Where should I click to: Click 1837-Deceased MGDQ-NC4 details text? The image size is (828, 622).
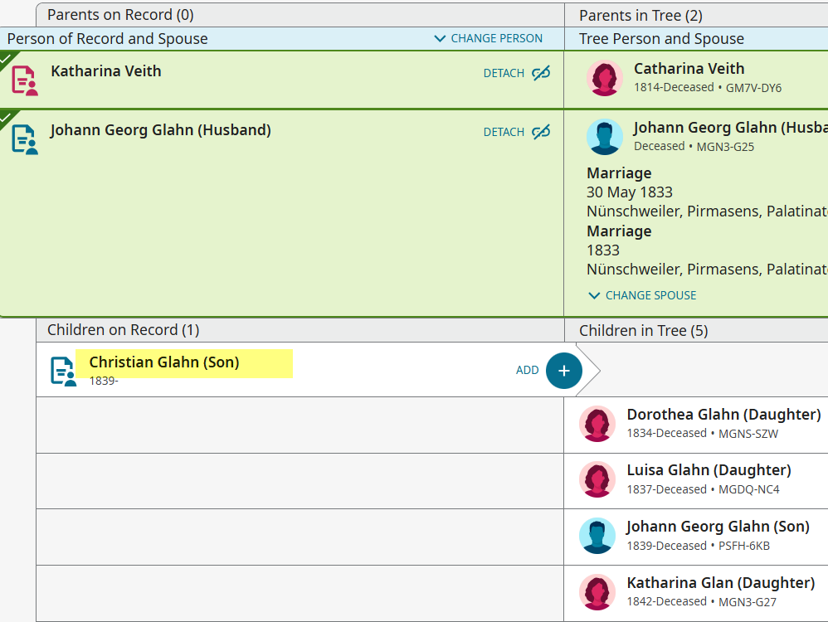pos(703,489)
